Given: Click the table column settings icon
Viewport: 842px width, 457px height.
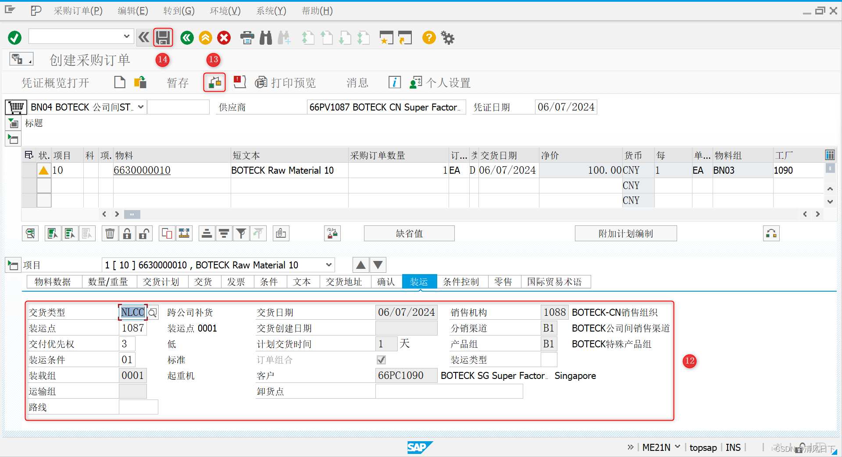Looking at the screenshot, I should [x=830, y=155].
